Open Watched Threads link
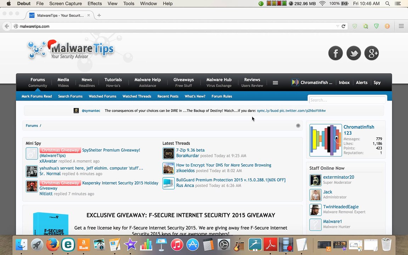This screenshot has width=408, height=255. 137,96
